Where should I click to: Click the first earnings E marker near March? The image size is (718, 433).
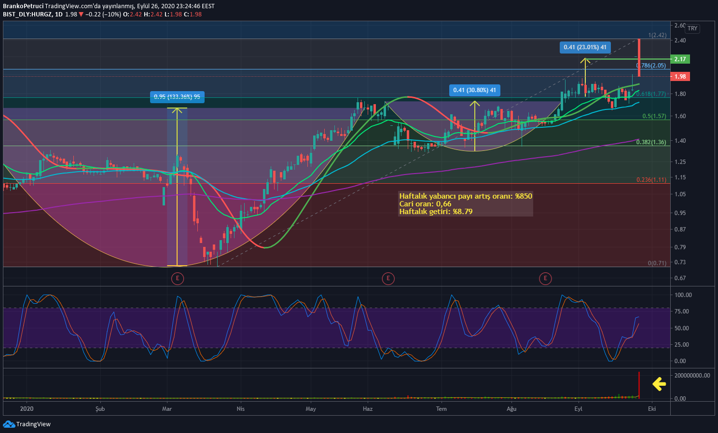click(x=178, y=278)
